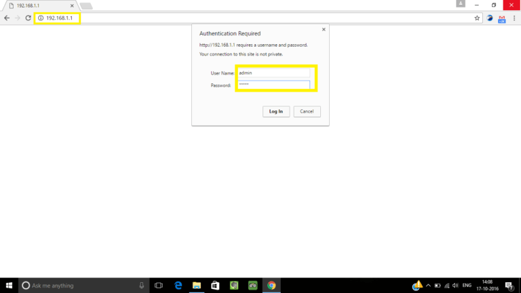Click the battery status tray icon
This screenshot has width=521, height=293.
(438, 286)
